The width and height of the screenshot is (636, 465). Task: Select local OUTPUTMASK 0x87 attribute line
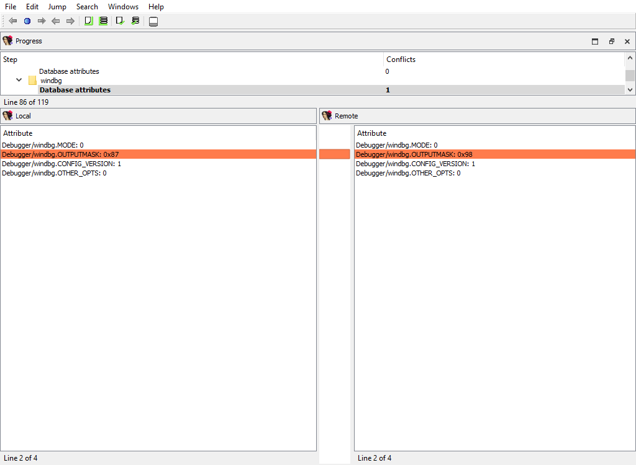60,154
